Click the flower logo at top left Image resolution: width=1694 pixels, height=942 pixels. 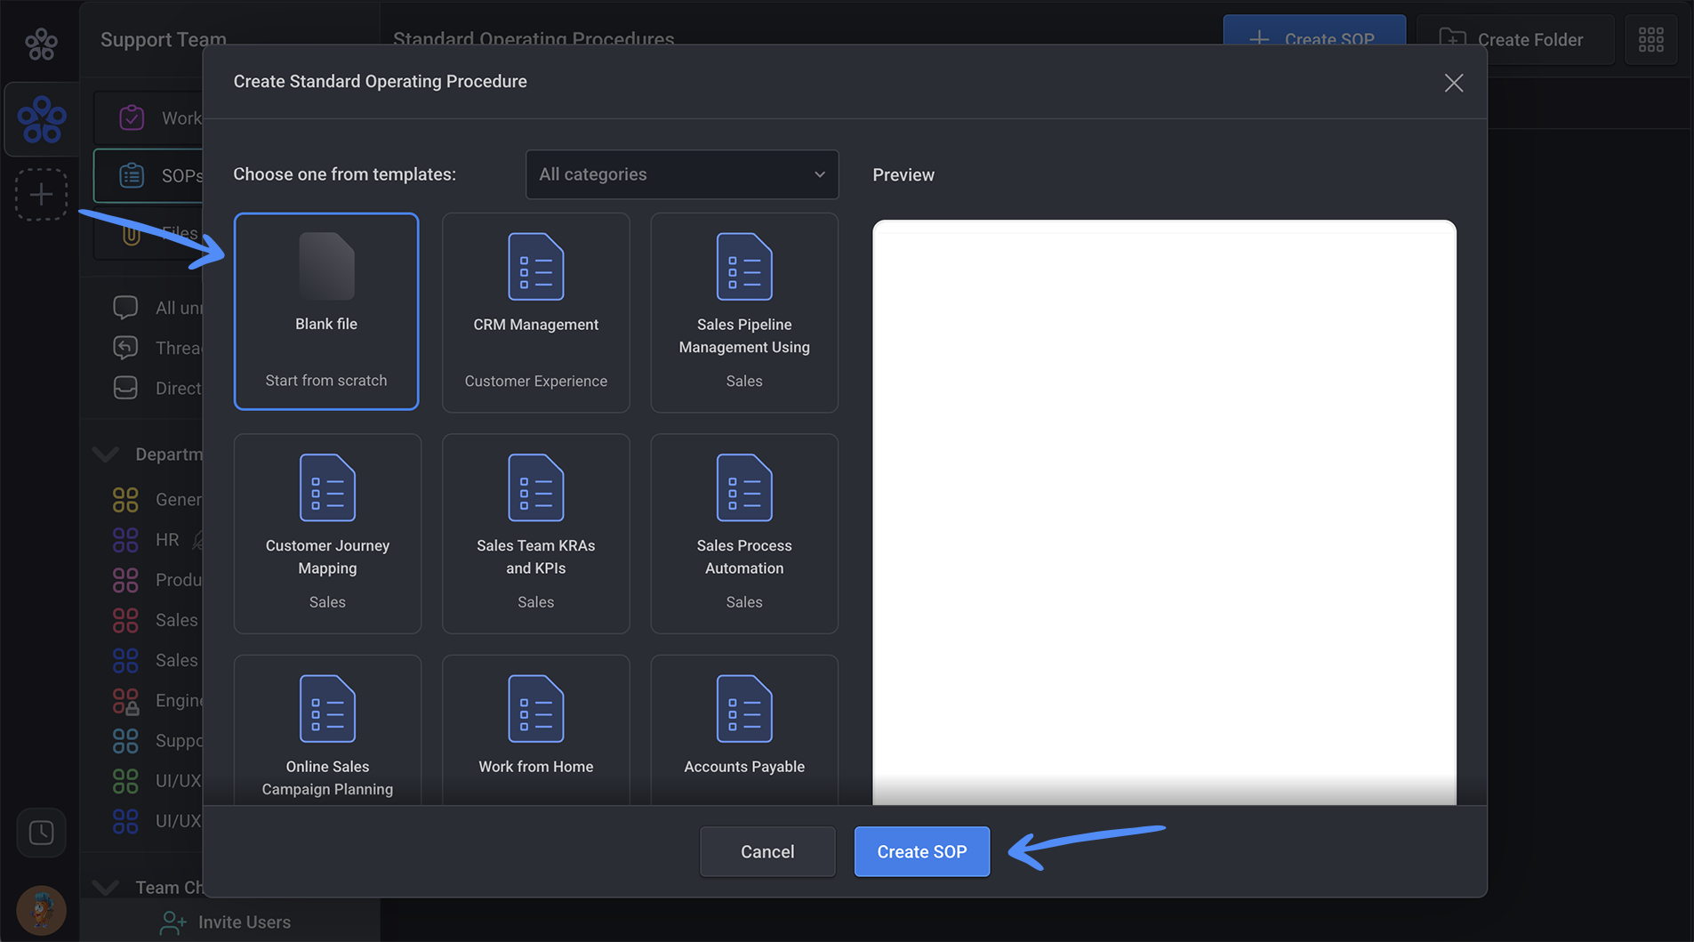point(41,43)
